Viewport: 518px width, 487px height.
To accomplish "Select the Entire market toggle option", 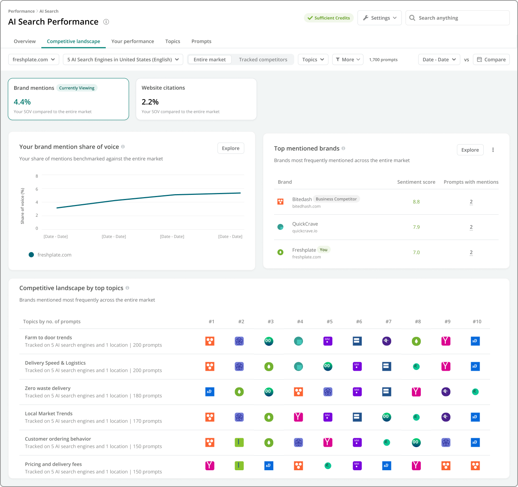I will click(210, 60).
